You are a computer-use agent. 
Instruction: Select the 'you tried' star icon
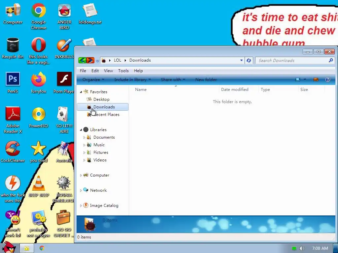click(39, 152)
